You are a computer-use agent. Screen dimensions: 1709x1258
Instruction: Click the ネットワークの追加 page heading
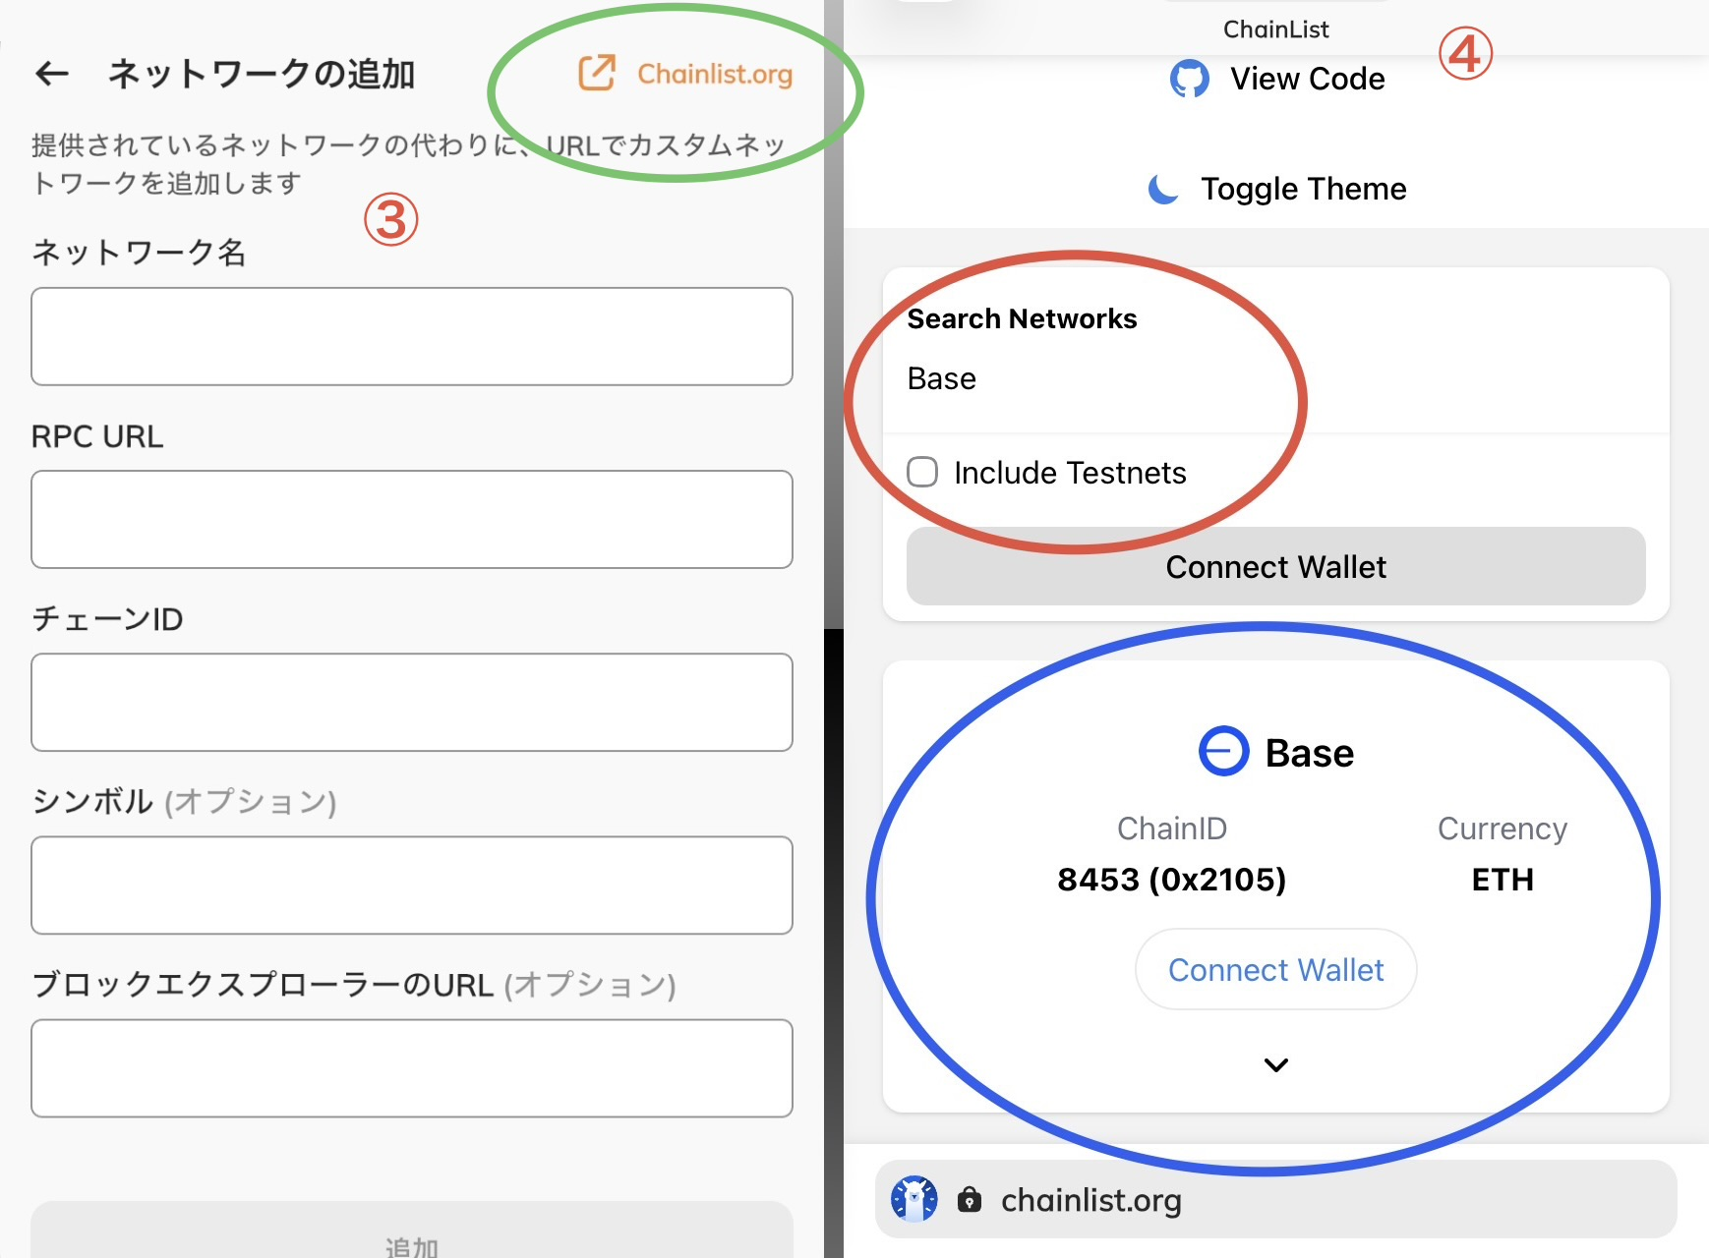pyautogui.click(x=262, y=74)
